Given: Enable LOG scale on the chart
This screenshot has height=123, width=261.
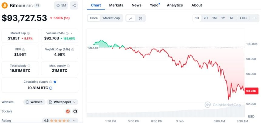Looking at the screenshot, I should 243,18.
